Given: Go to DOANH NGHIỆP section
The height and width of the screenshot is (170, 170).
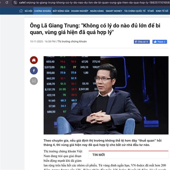Looking at the screenshot, I should tap(80, 11).
